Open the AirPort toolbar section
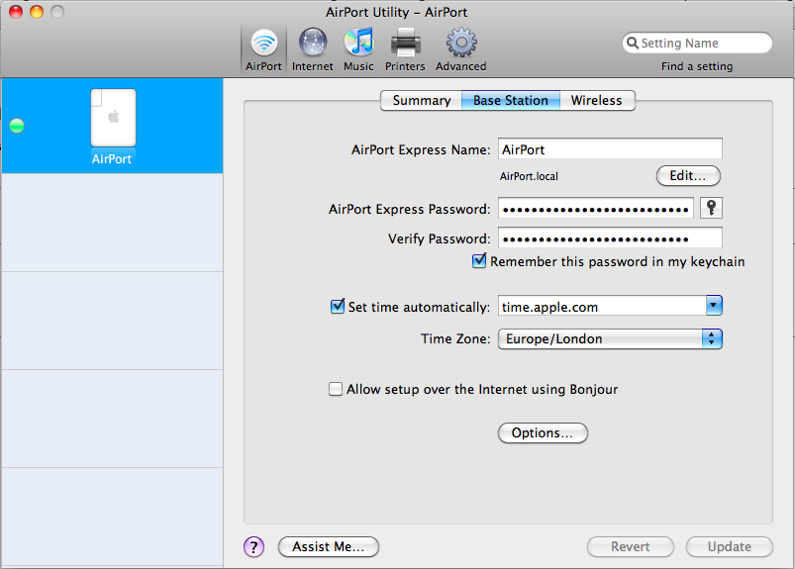The width and height of the screenshot is (795, 569). (263, 49)
